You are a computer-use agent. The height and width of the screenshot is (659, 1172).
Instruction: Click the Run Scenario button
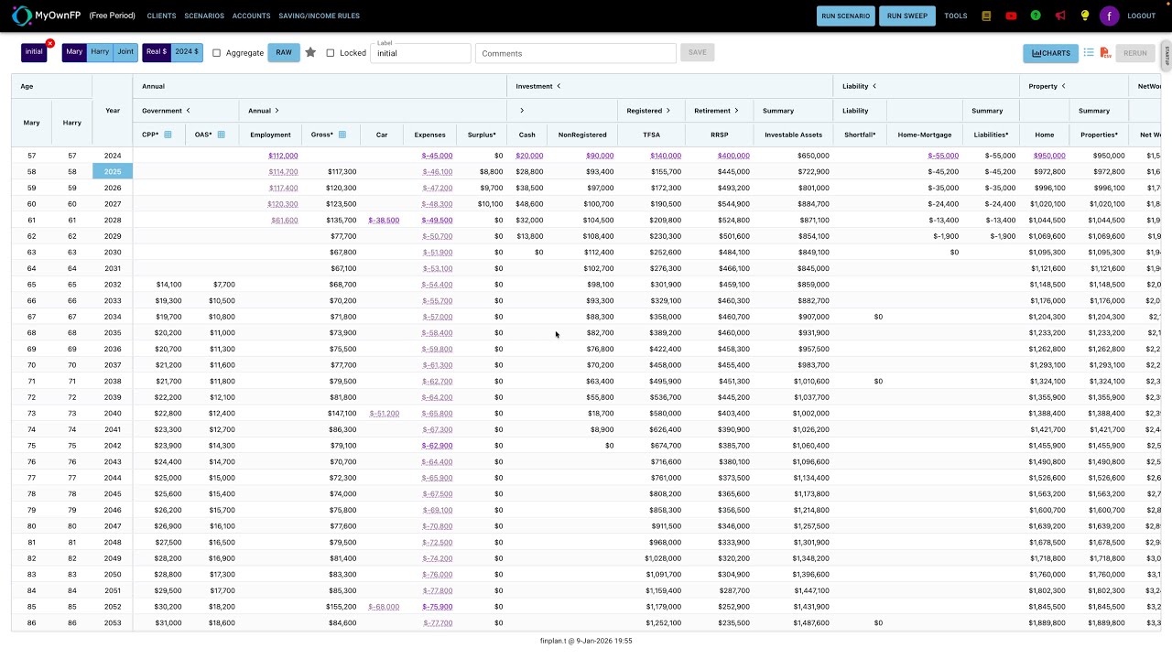846,16
